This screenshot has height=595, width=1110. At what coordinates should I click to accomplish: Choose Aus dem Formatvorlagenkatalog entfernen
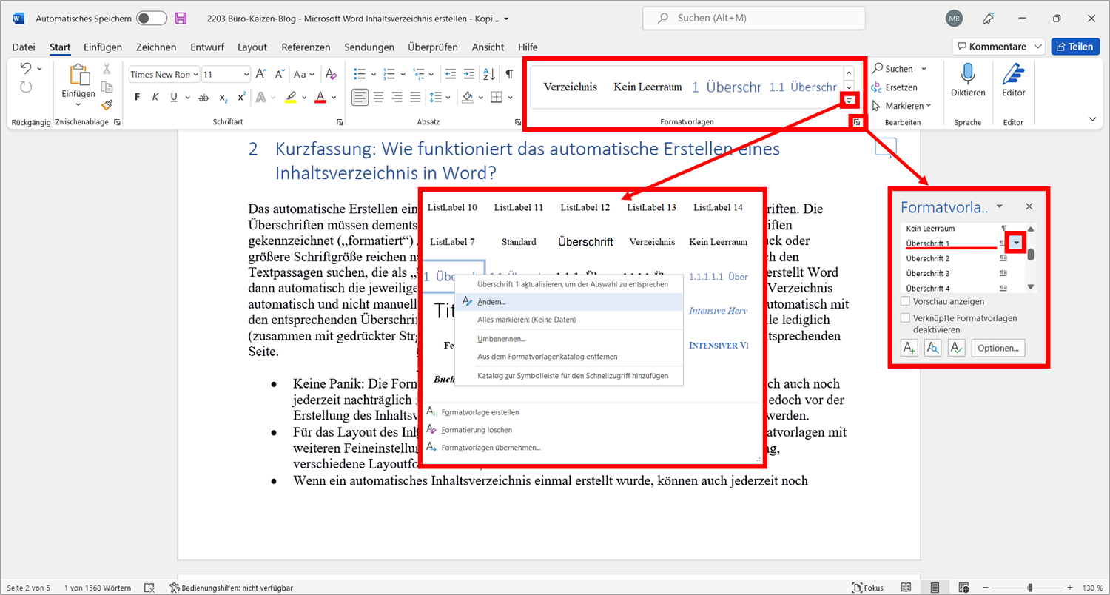568,357
